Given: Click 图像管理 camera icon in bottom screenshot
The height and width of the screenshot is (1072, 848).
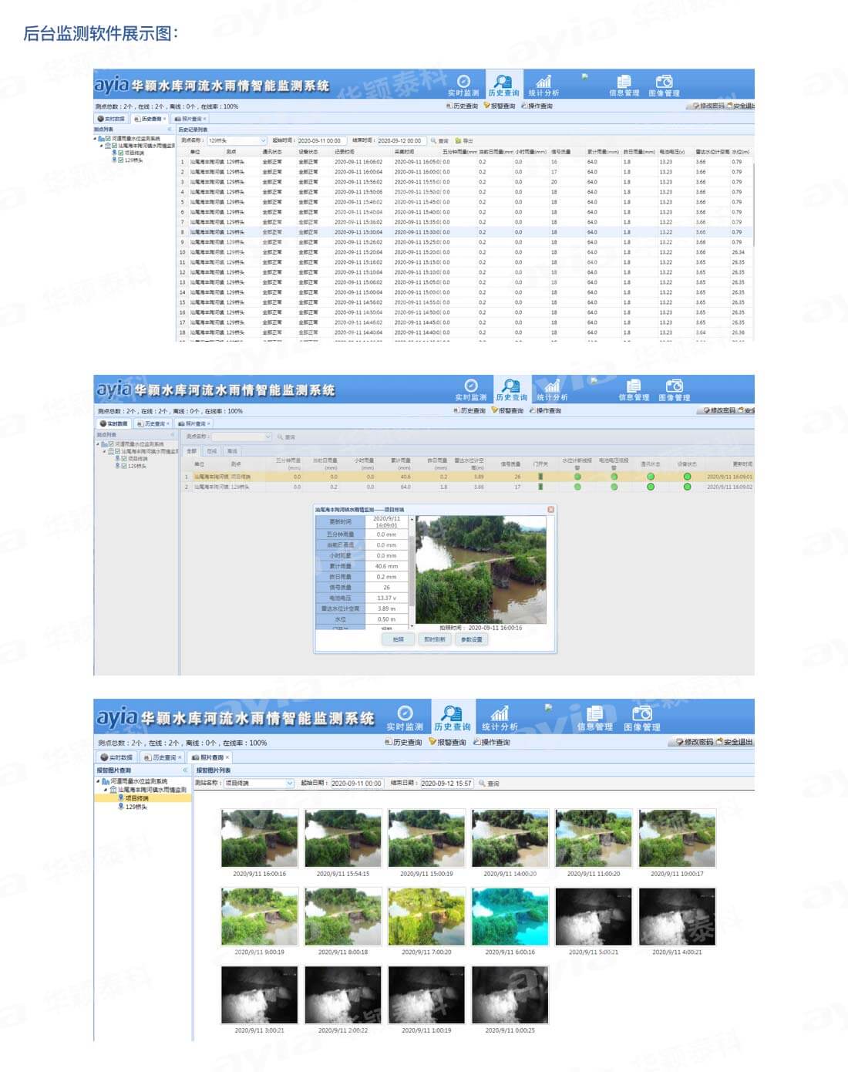Looking at the screenshot, I should click(x=641, y=713).
